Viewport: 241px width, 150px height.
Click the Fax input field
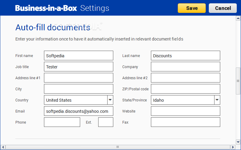(x=186, y=122)
